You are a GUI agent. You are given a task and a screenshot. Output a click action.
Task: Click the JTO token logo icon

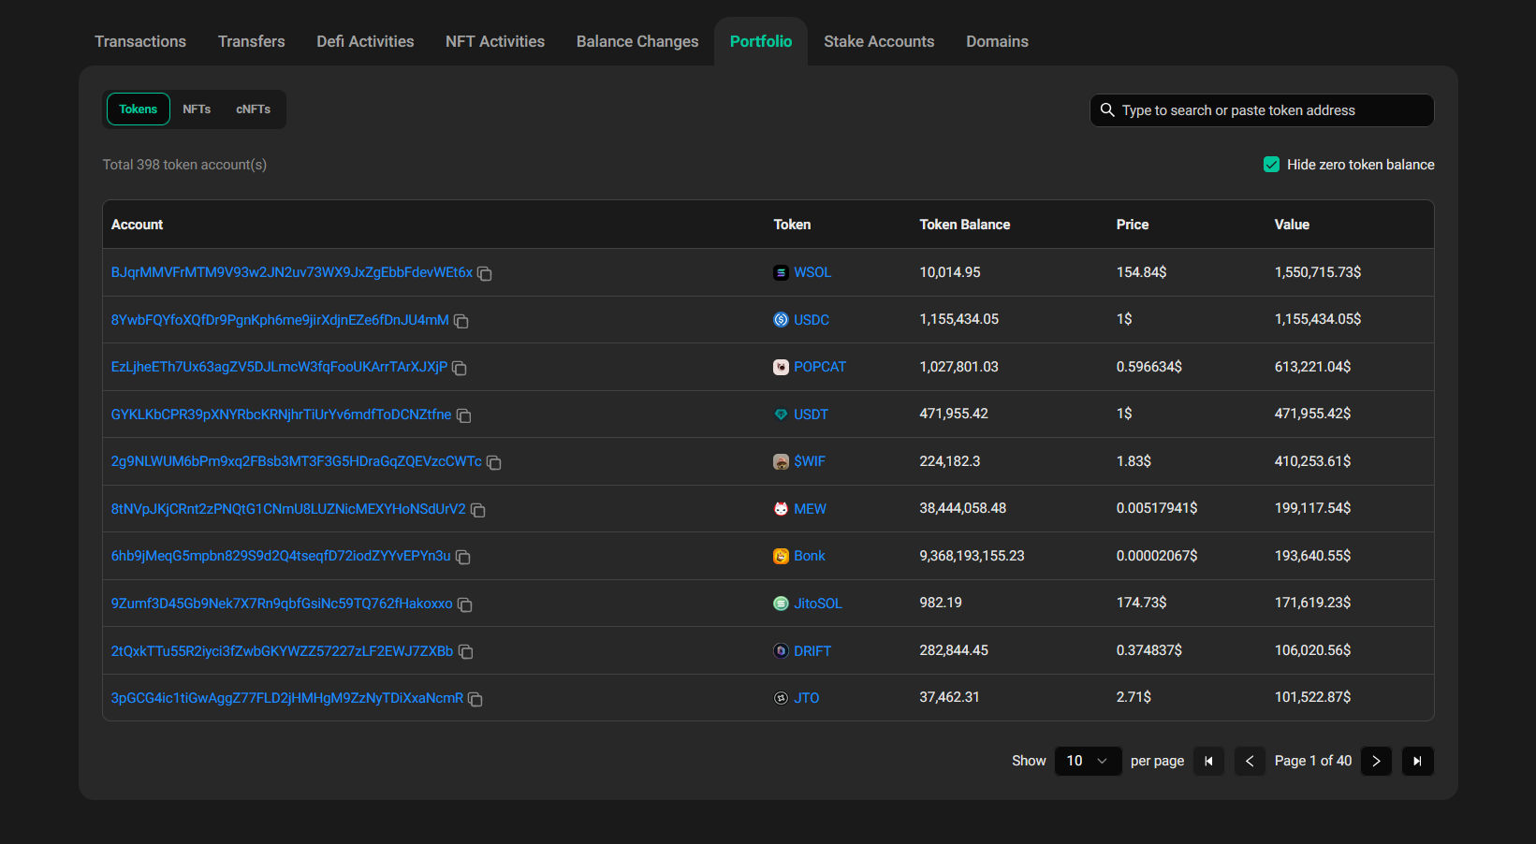(x=781, y=698)
